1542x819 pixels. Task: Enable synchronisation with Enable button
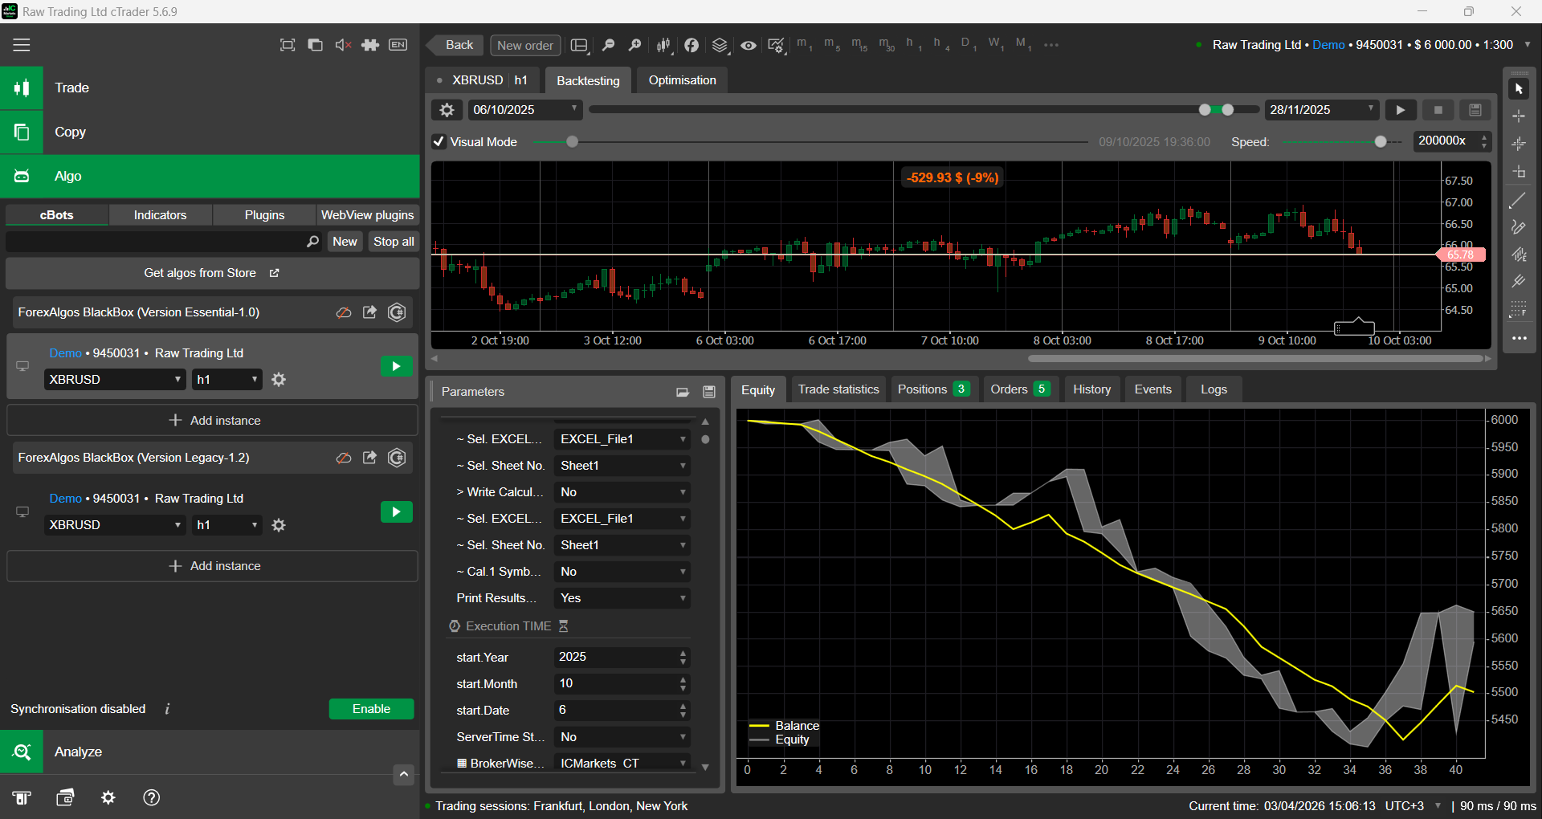point(371,709)
